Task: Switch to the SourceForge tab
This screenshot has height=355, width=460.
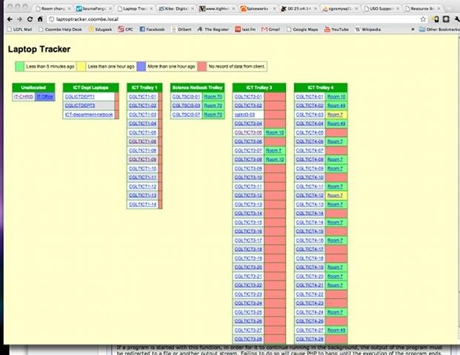Action: pyautogui.click(x=93, y=8)
